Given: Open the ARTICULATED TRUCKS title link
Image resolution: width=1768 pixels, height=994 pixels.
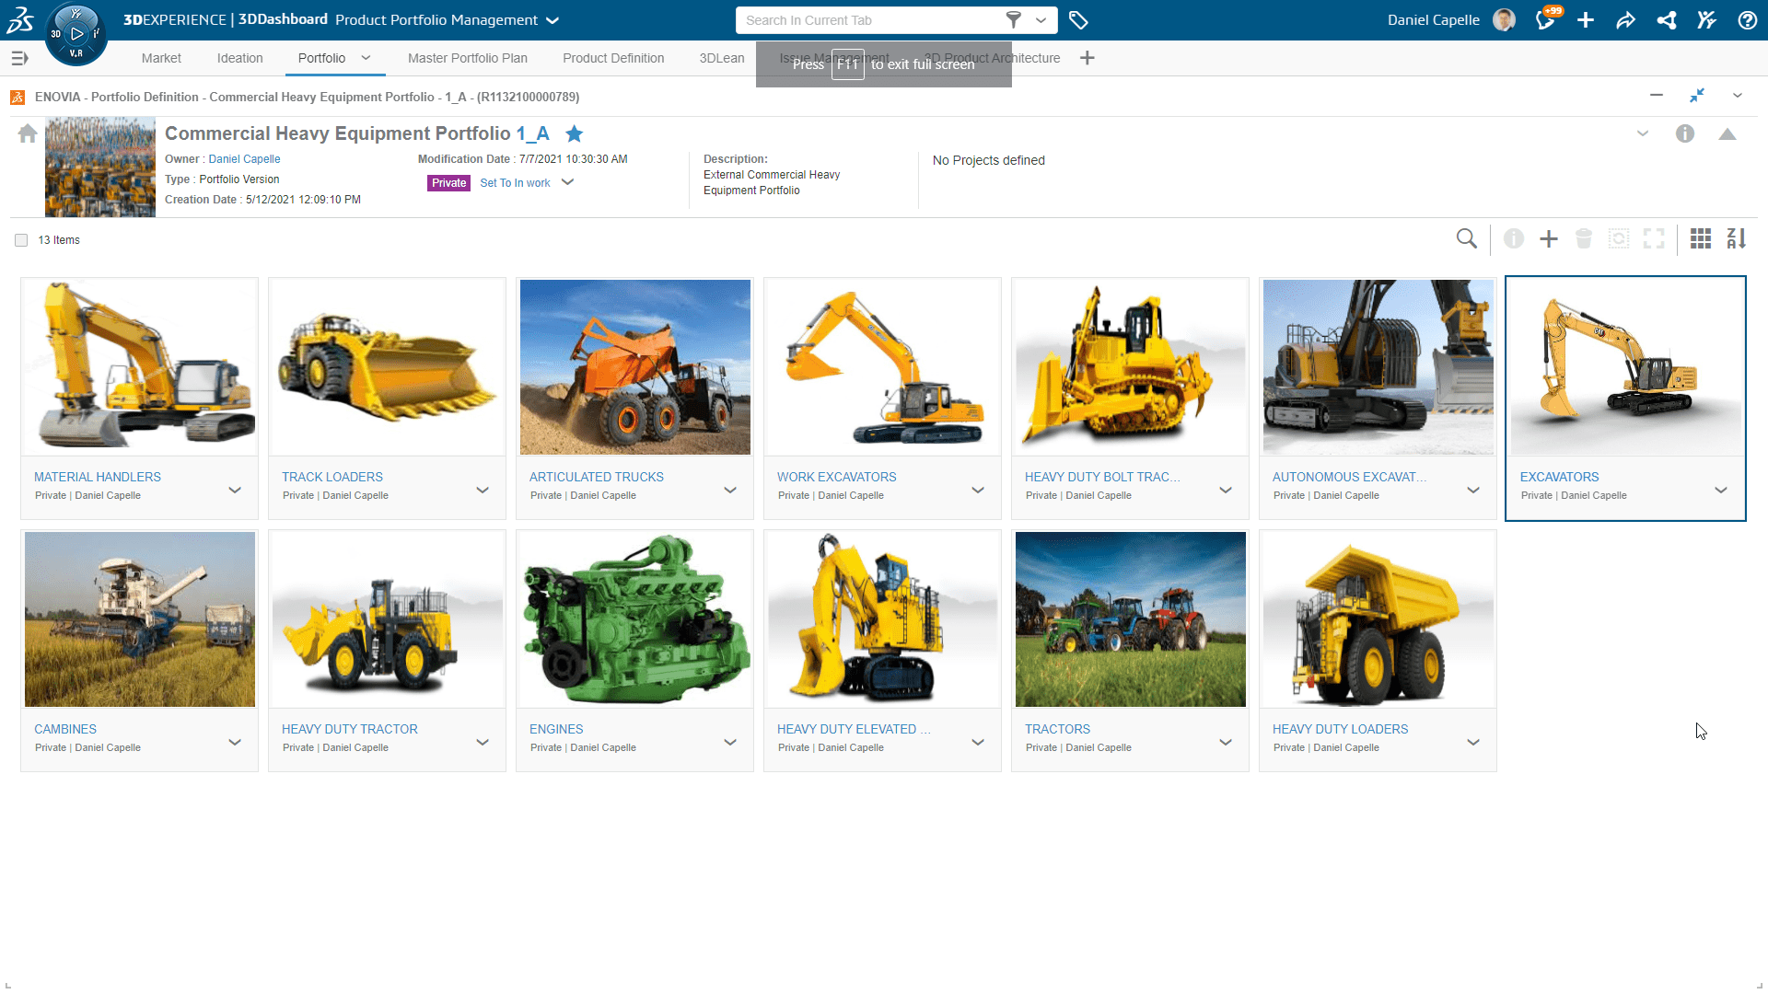Looking at the screenshot, I should pos(596,477).
